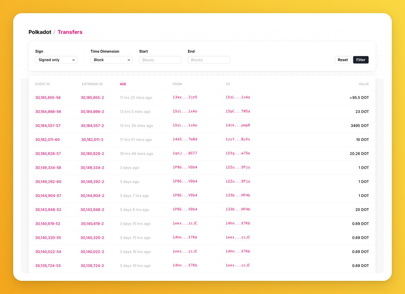Click the End blocks input field

point(209,60)
